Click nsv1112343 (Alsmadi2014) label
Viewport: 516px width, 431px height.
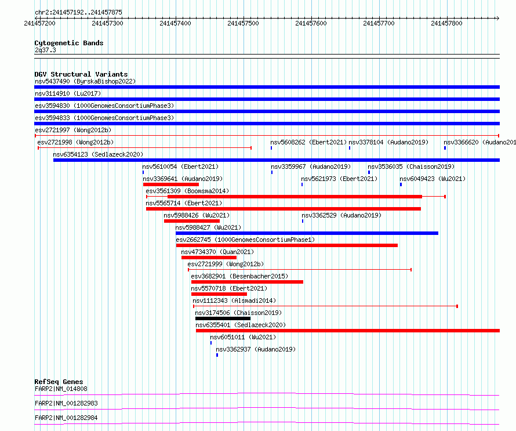(234, 300)
